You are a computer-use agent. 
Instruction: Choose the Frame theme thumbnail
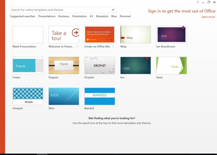coord(28,65)
